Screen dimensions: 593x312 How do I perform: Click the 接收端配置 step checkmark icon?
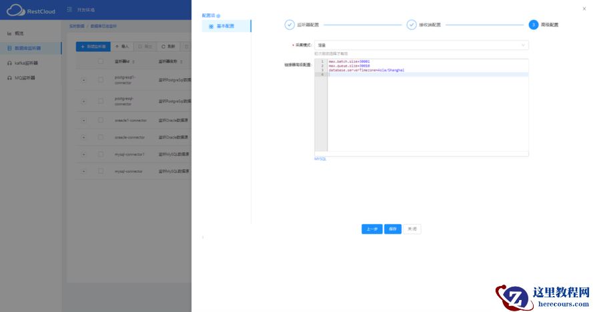point(412,25)
